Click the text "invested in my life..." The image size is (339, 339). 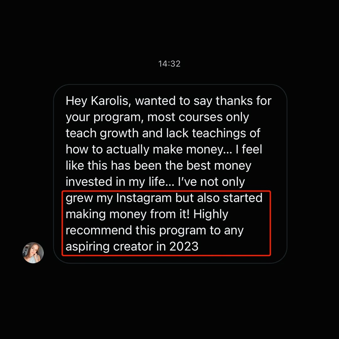pos(120,182)
